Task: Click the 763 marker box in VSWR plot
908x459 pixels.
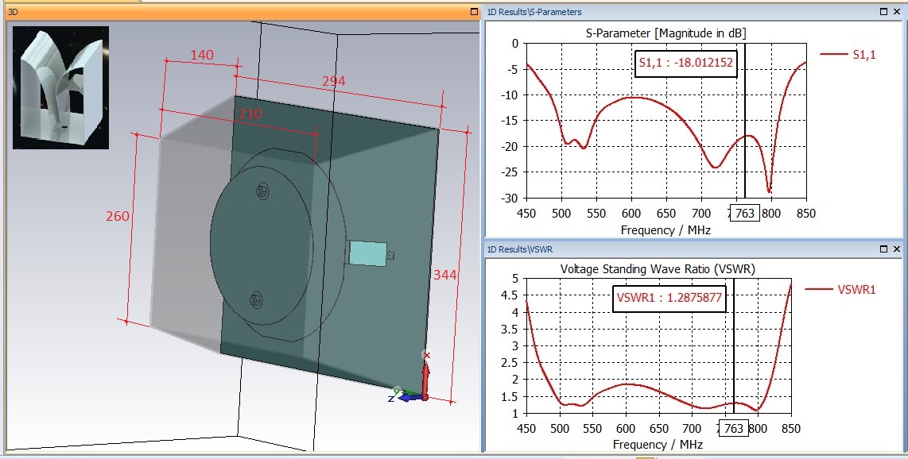Action: 734,428
